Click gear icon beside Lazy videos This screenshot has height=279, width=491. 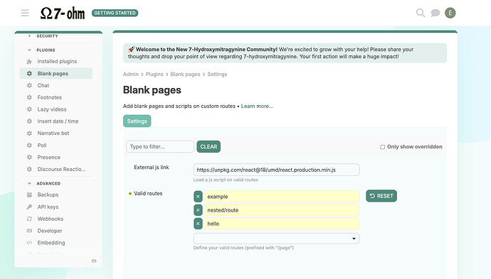click(29, 109)
